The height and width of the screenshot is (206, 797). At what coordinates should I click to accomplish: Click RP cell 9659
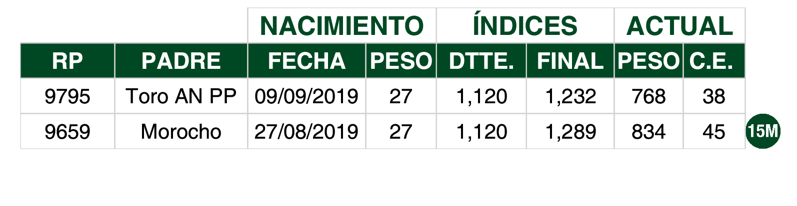coord(67,132)
